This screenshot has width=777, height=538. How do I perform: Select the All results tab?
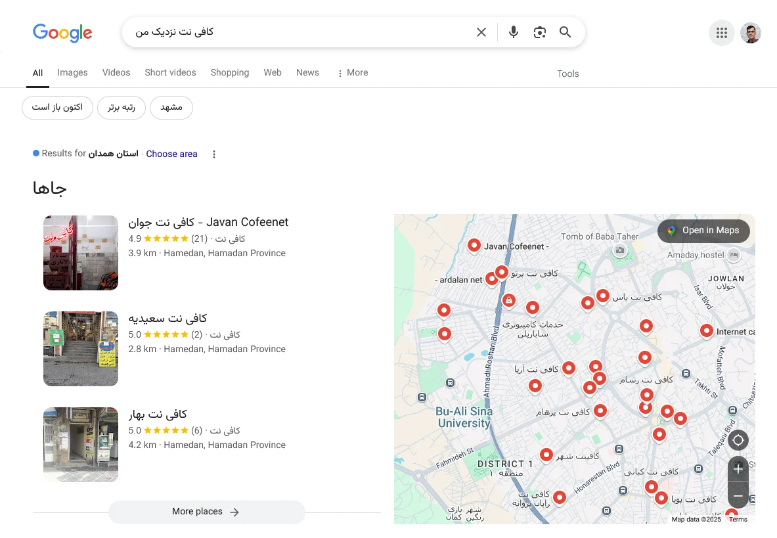(37, 74)
